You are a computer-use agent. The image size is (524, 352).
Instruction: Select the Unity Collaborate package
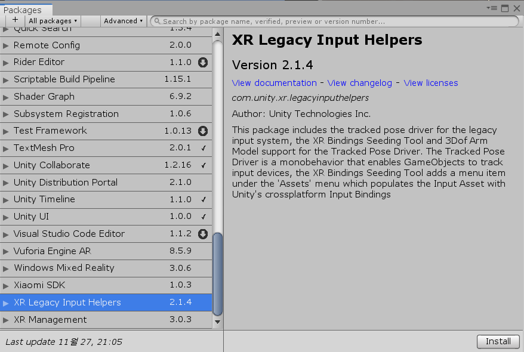pos(106,165)
